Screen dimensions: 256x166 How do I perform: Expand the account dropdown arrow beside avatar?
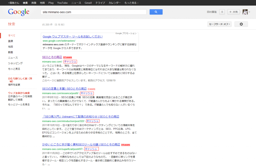(249, 12)
